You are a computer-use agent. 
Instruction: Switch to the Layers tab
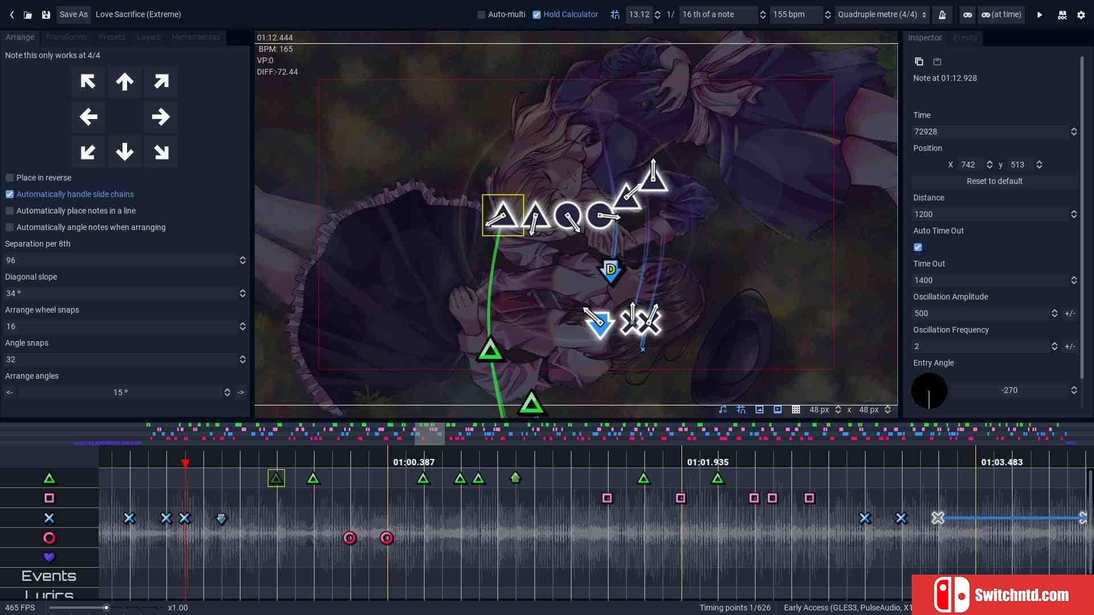pyautogui.click(x=149, y=38)
